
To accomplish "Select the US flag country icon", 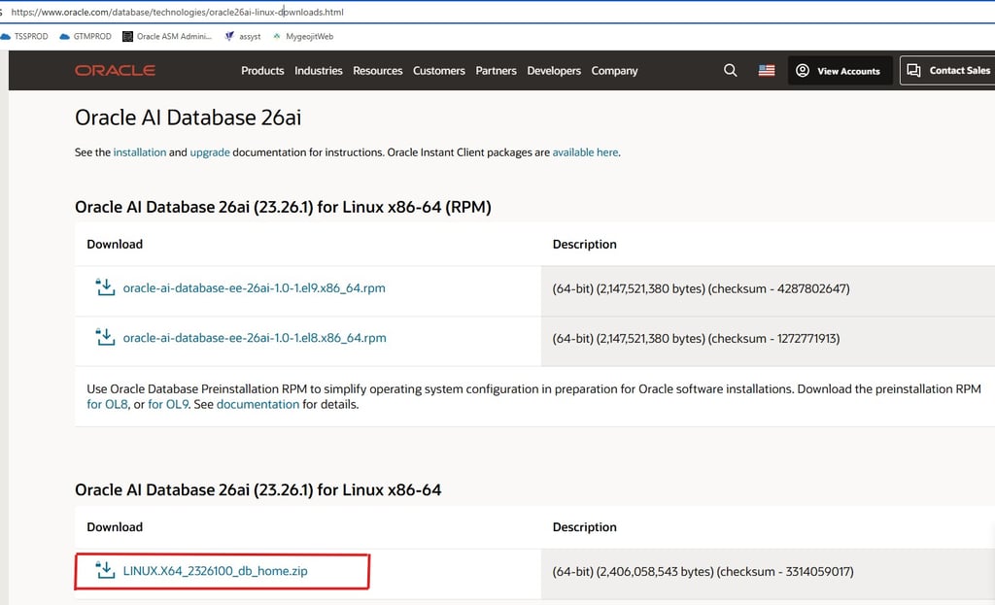I will tap(767, 70).
